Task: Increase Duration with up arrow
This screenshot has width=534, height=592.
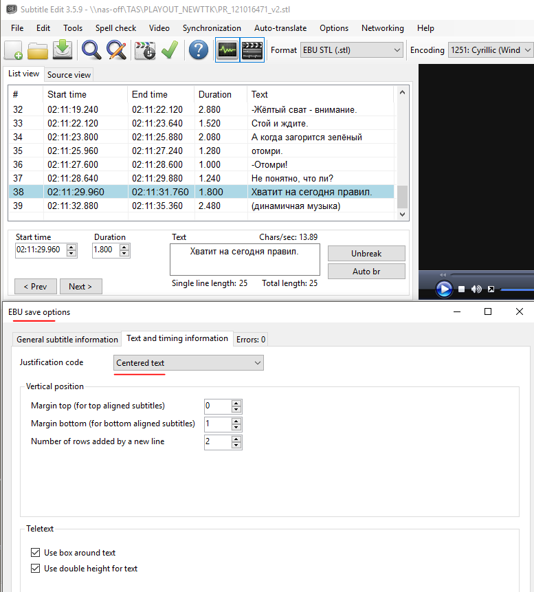Action: coord(124,247)
